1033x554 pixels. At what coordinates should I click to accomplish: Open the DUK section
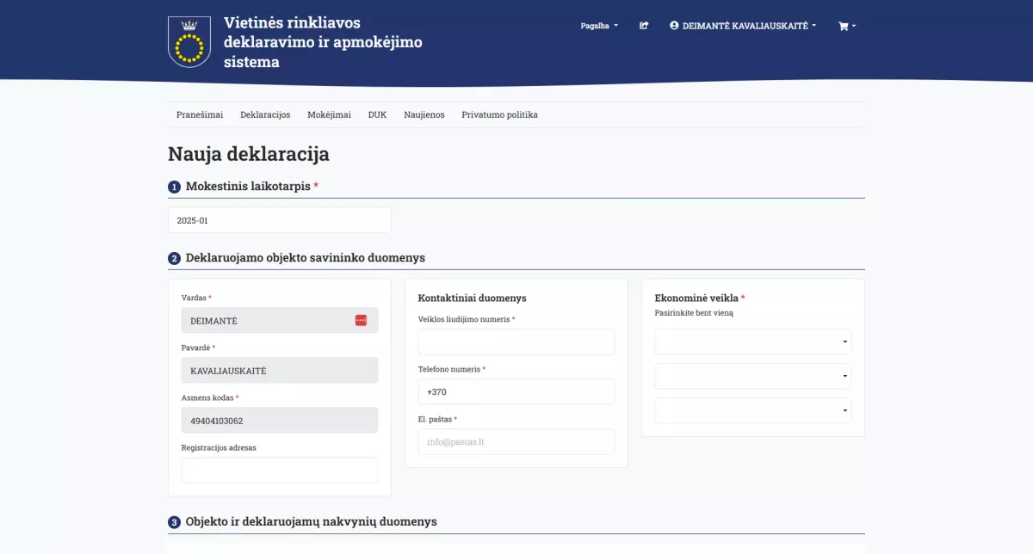tap(377, 114)
